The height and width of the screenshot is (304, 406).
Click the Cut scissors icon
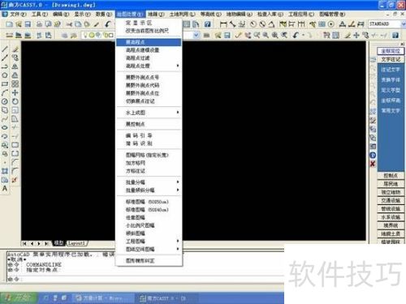tap(69, 24)
